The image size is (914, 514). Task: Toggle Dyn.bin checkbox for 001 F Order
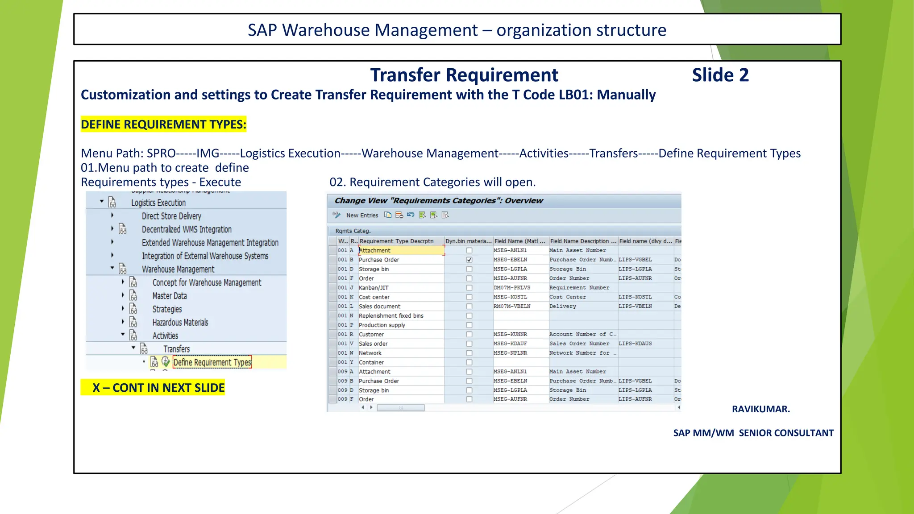click(469, 278)
